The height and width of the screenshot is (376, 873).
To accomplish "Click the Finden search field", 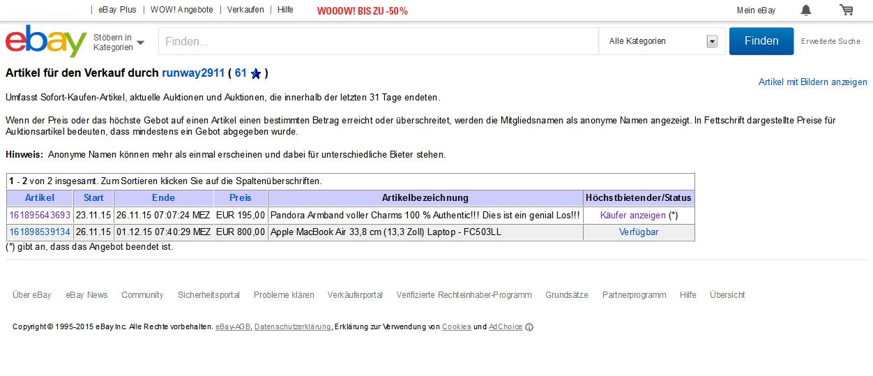I will (379, 41).
